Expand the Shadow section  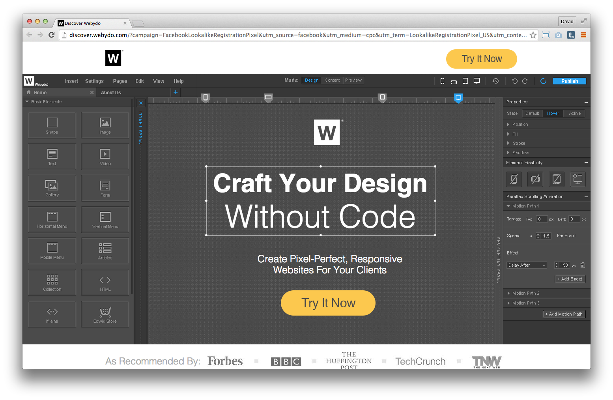click(x=547, y=153)
